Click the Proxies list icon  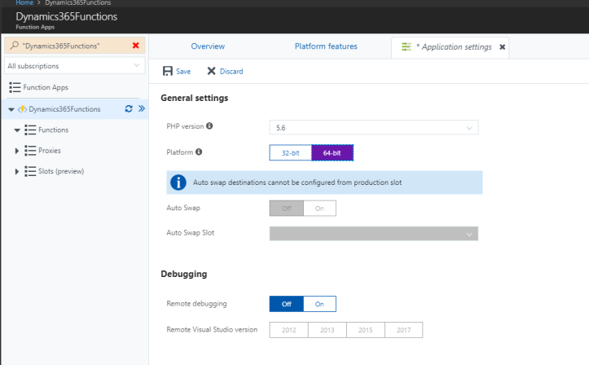pyautogui.click(x=30, y=151)
